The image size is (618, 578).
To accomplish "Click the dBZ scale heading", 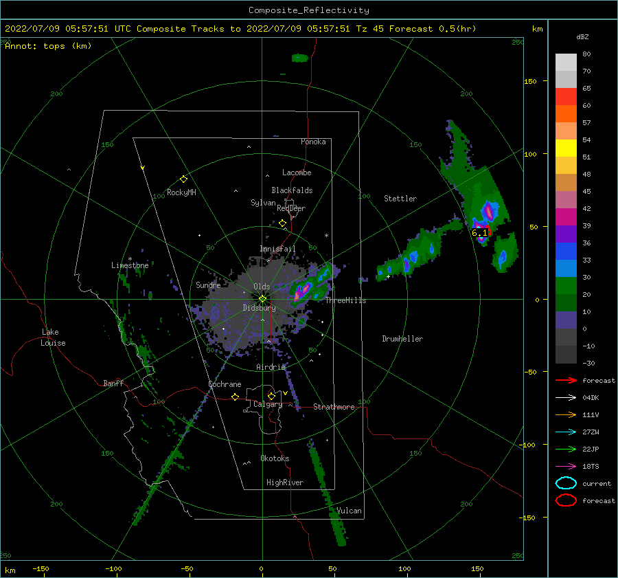I will [582, 37].
